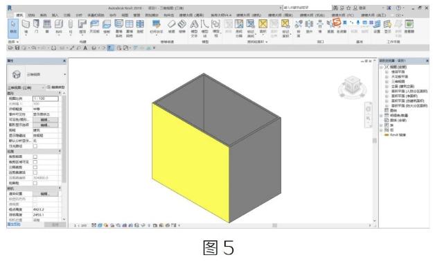Select the Mullion (竖梃) tool
The image size is (442, 264).
(140, 27)
